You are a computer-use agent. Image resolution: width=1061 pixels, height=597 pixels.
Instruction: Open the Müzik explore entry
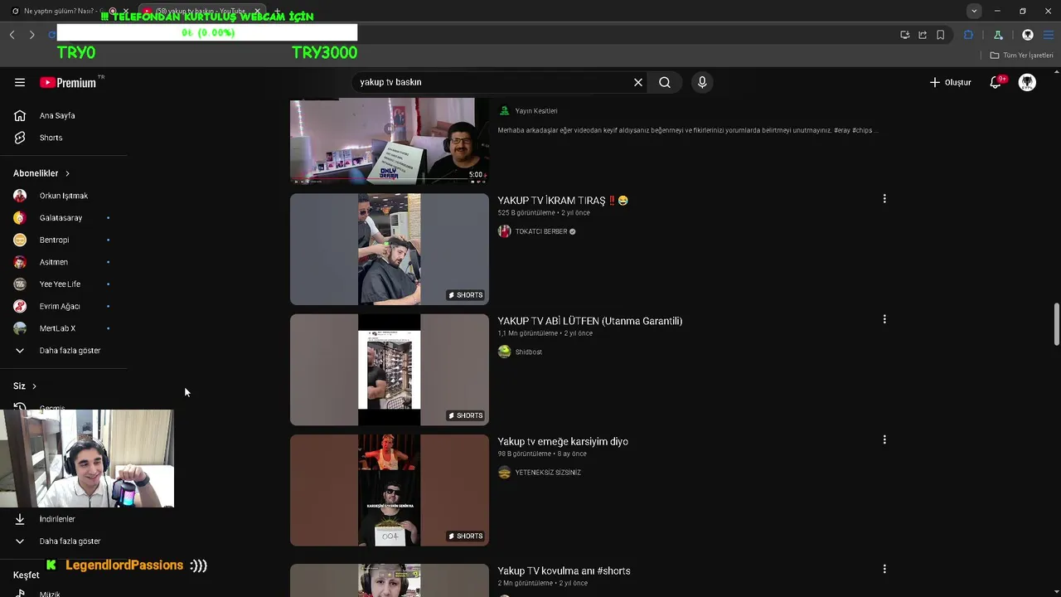(50, 593)
